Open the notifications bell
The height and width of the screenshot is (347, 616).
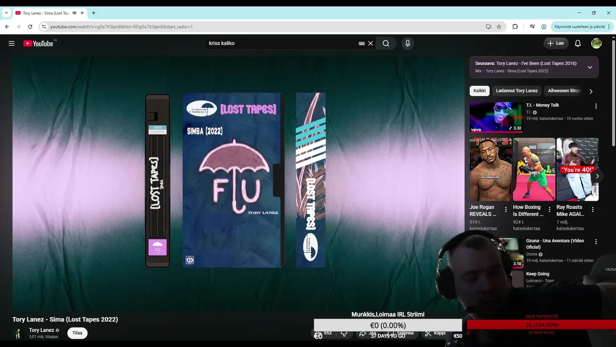578,43
